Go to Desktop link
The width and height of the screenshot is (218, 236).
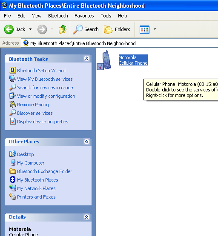[x=26, y=154]
